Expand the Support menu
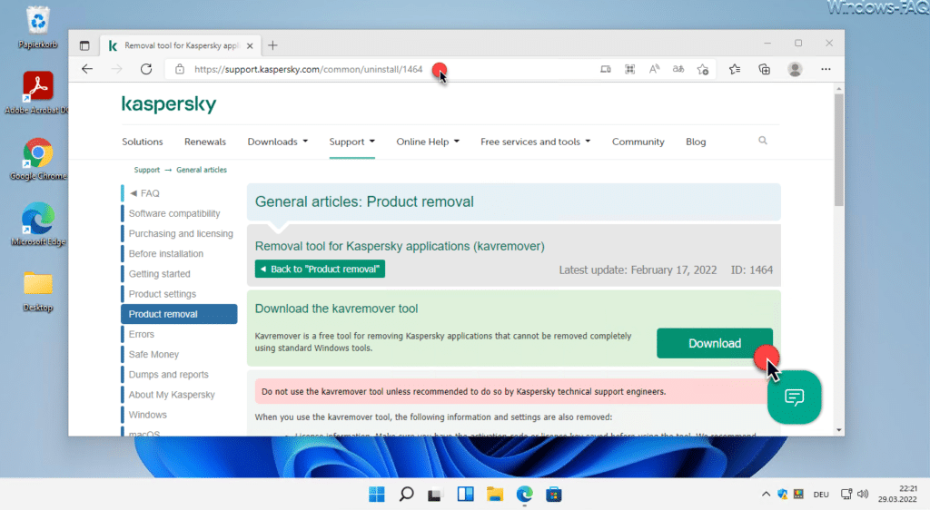930x510 pixels. (351, 142)
